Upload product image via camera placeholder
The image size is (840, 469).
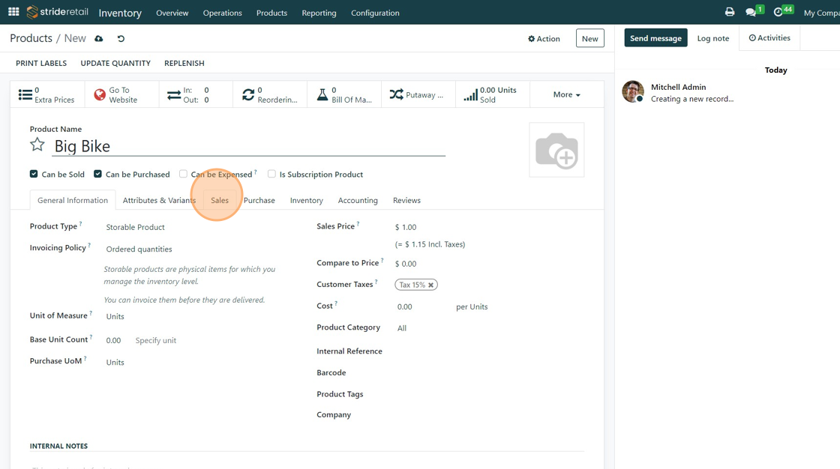click(556, 151)
